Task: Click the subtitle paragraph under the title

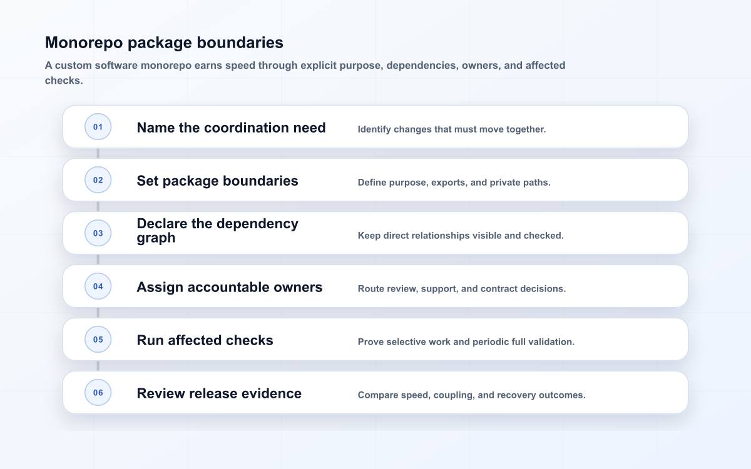Action: point(305,73)
